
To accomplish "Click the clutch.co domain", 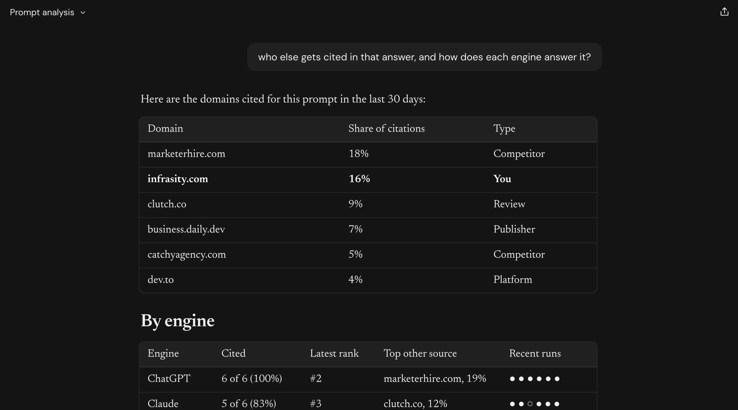I will [x=167, y=204].
